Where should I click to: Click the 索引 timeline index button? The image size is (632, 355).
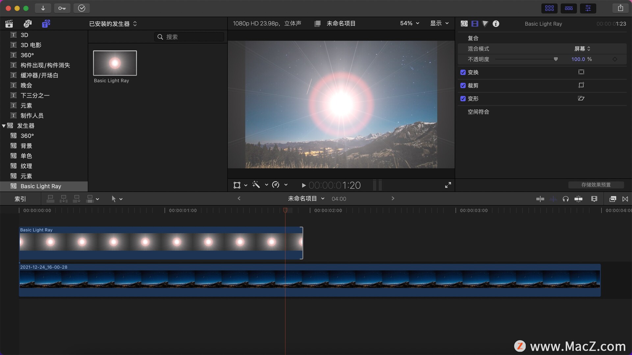click(x=20, y=199)
